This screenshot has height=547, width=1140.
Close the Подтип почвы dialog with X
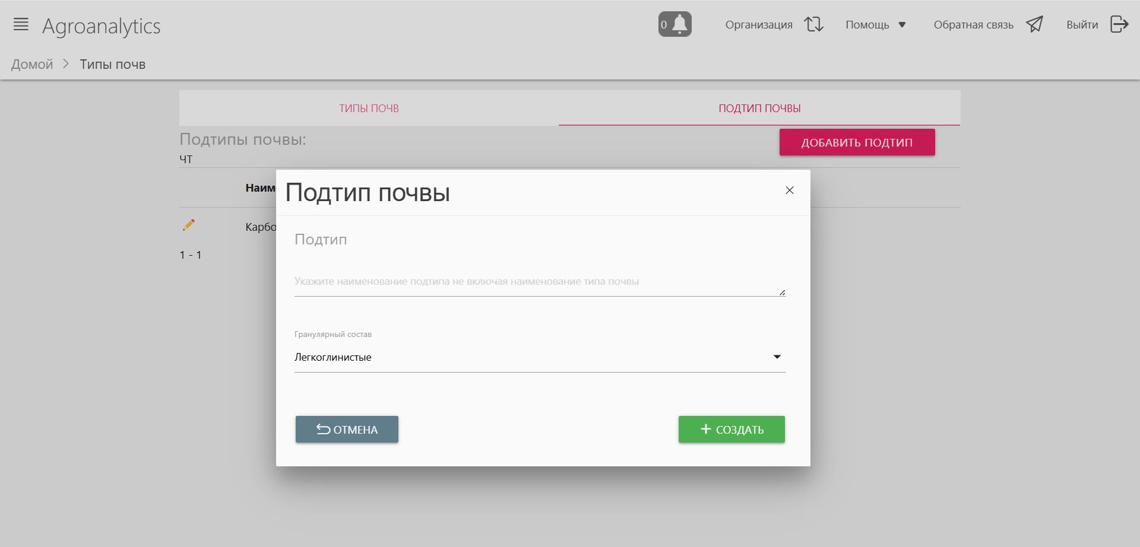789,190
